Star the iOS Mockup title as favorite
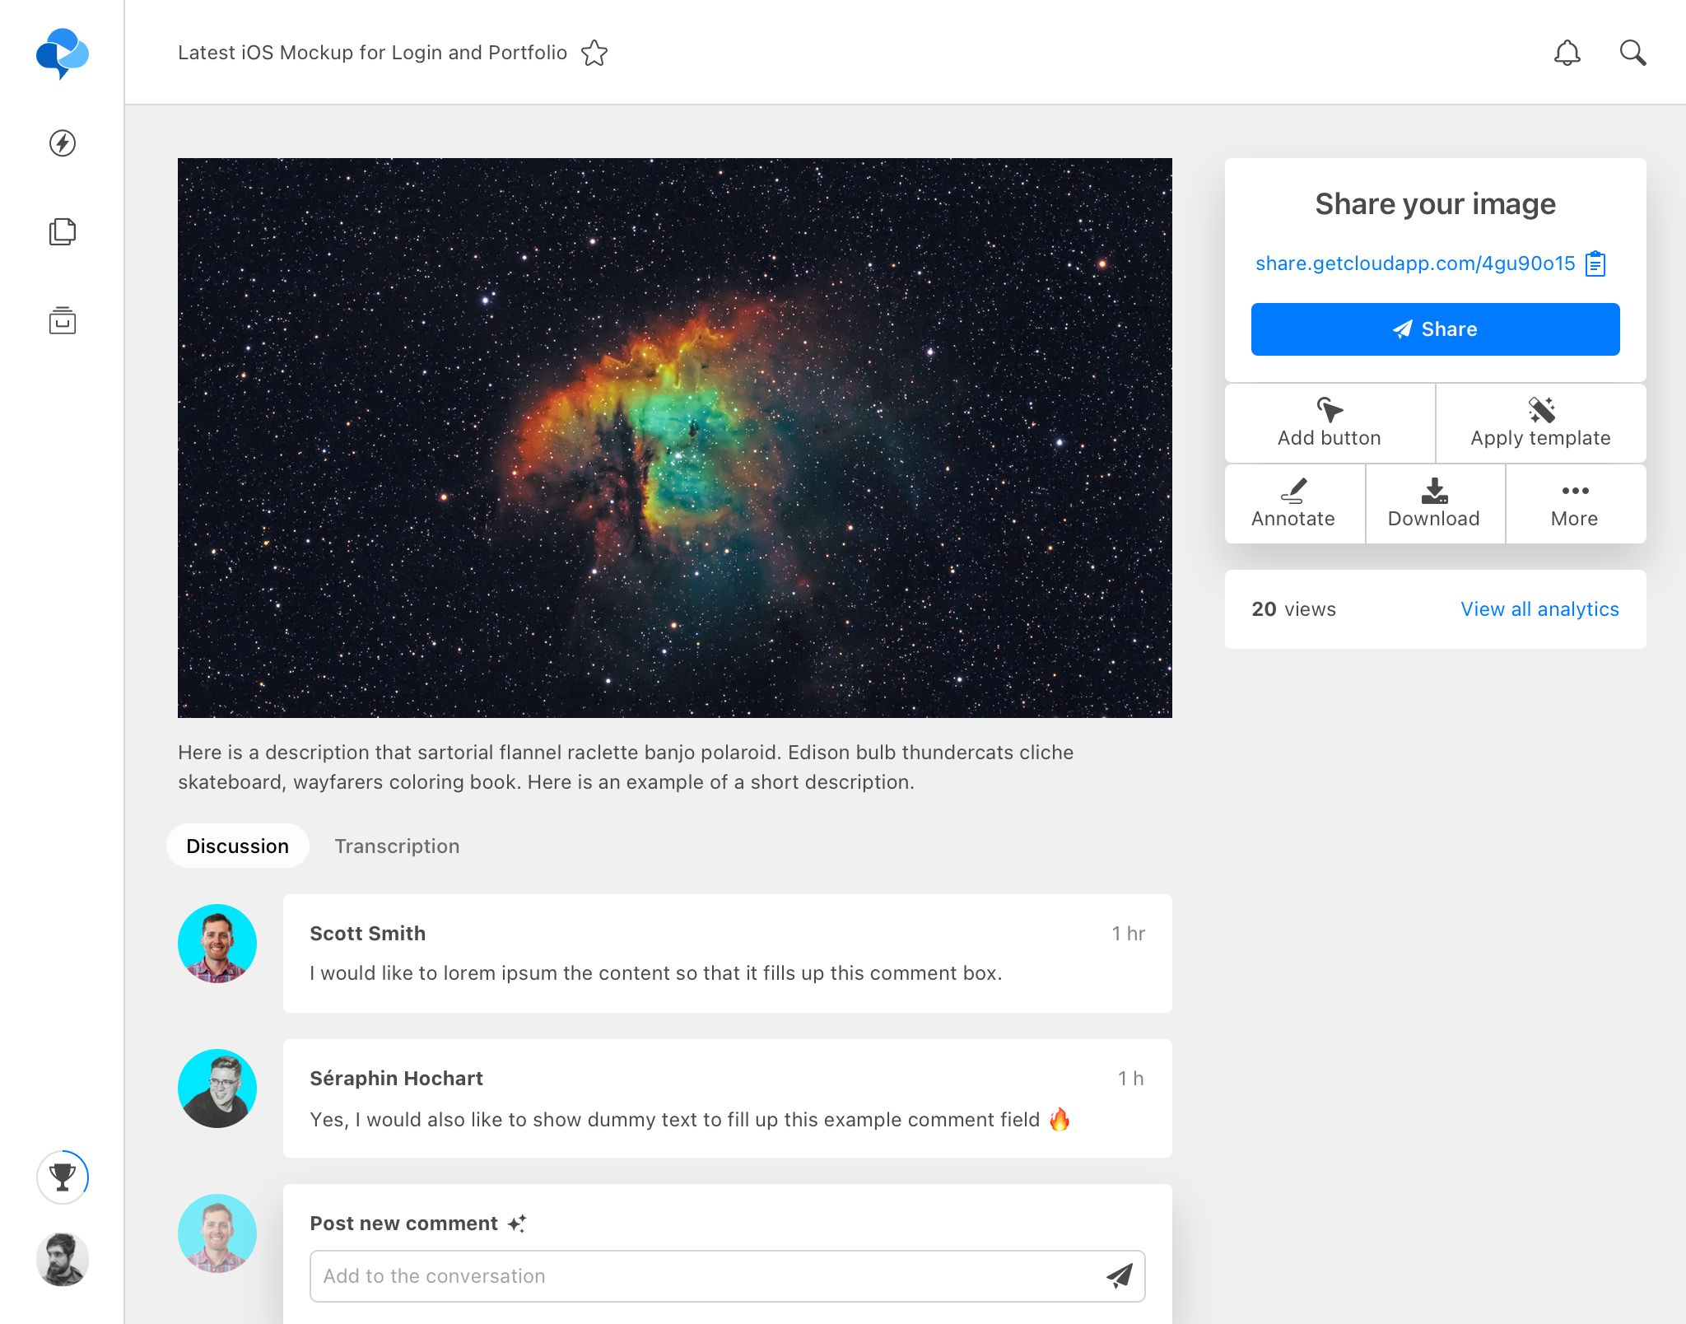This screenshot has width=1686, height=1324. 594,54
